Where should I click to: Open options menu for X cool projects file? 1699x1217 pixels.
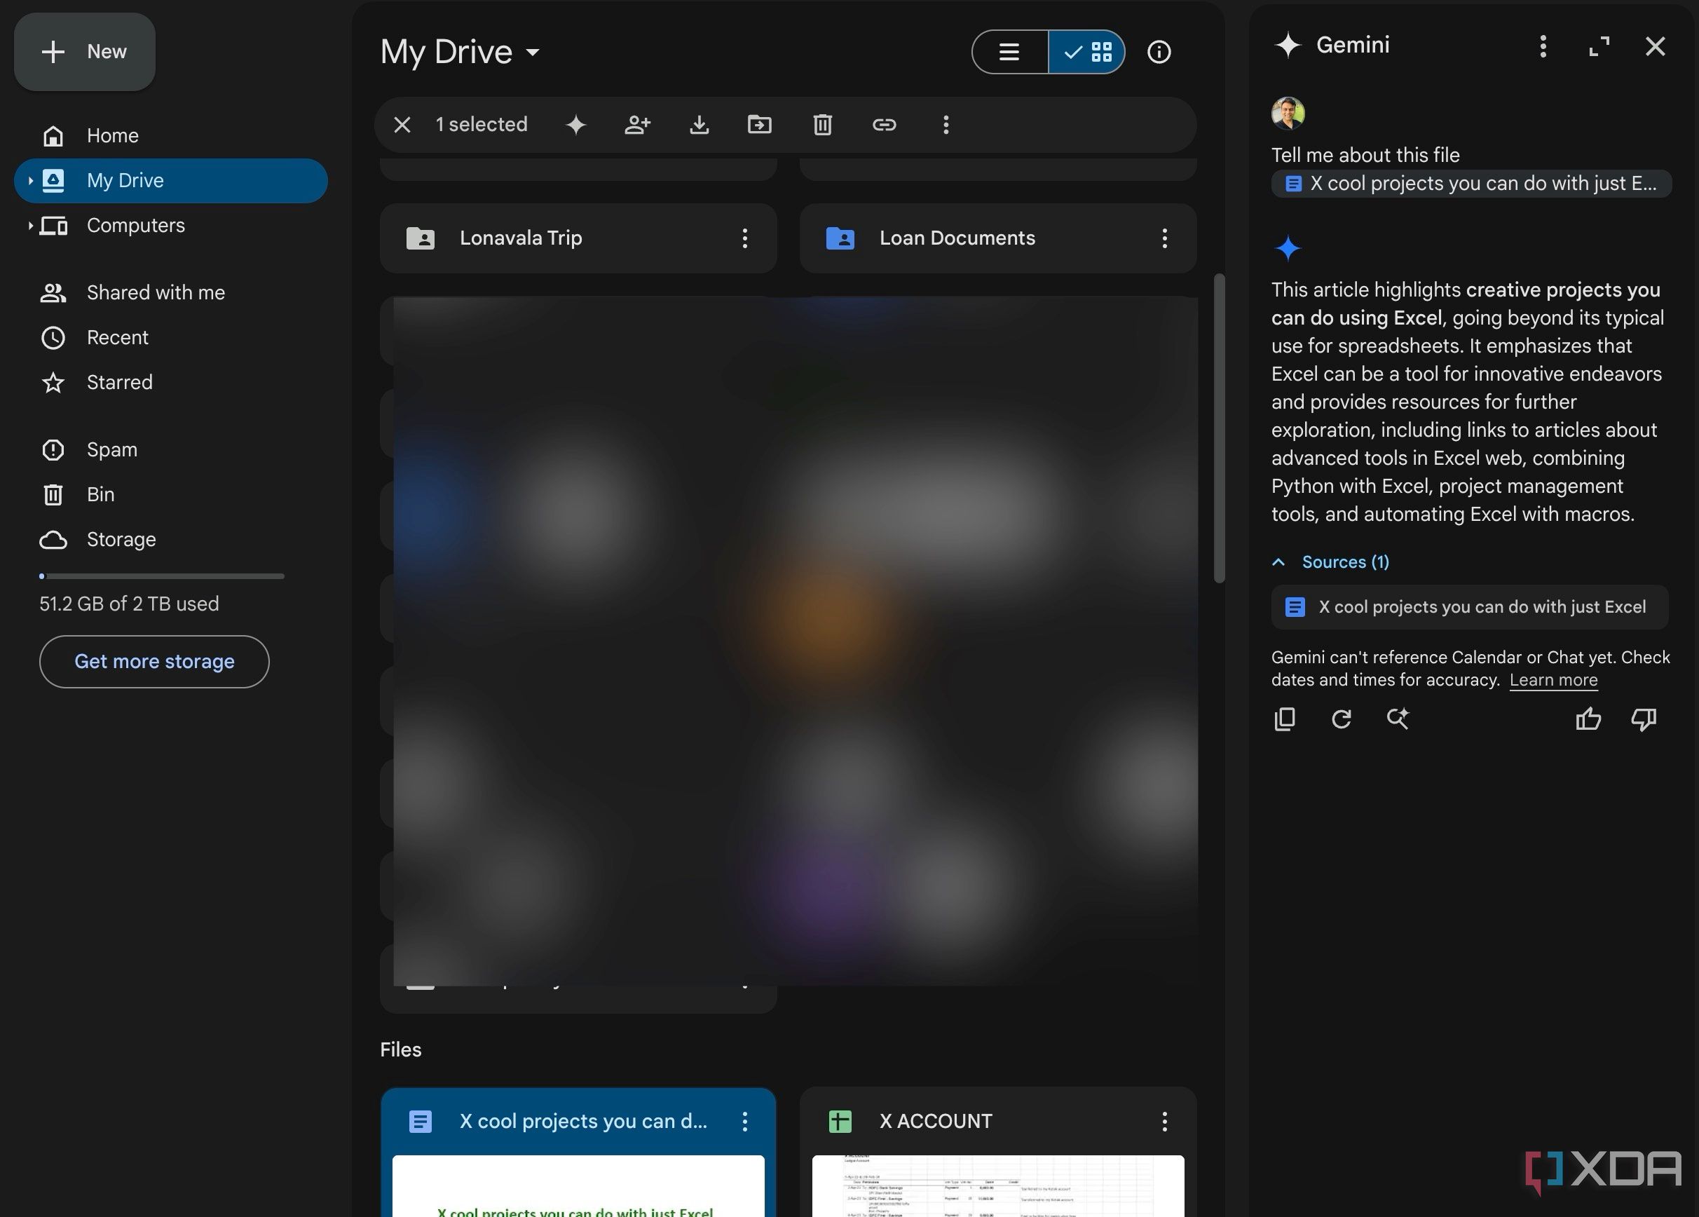tap(744, 1122)
